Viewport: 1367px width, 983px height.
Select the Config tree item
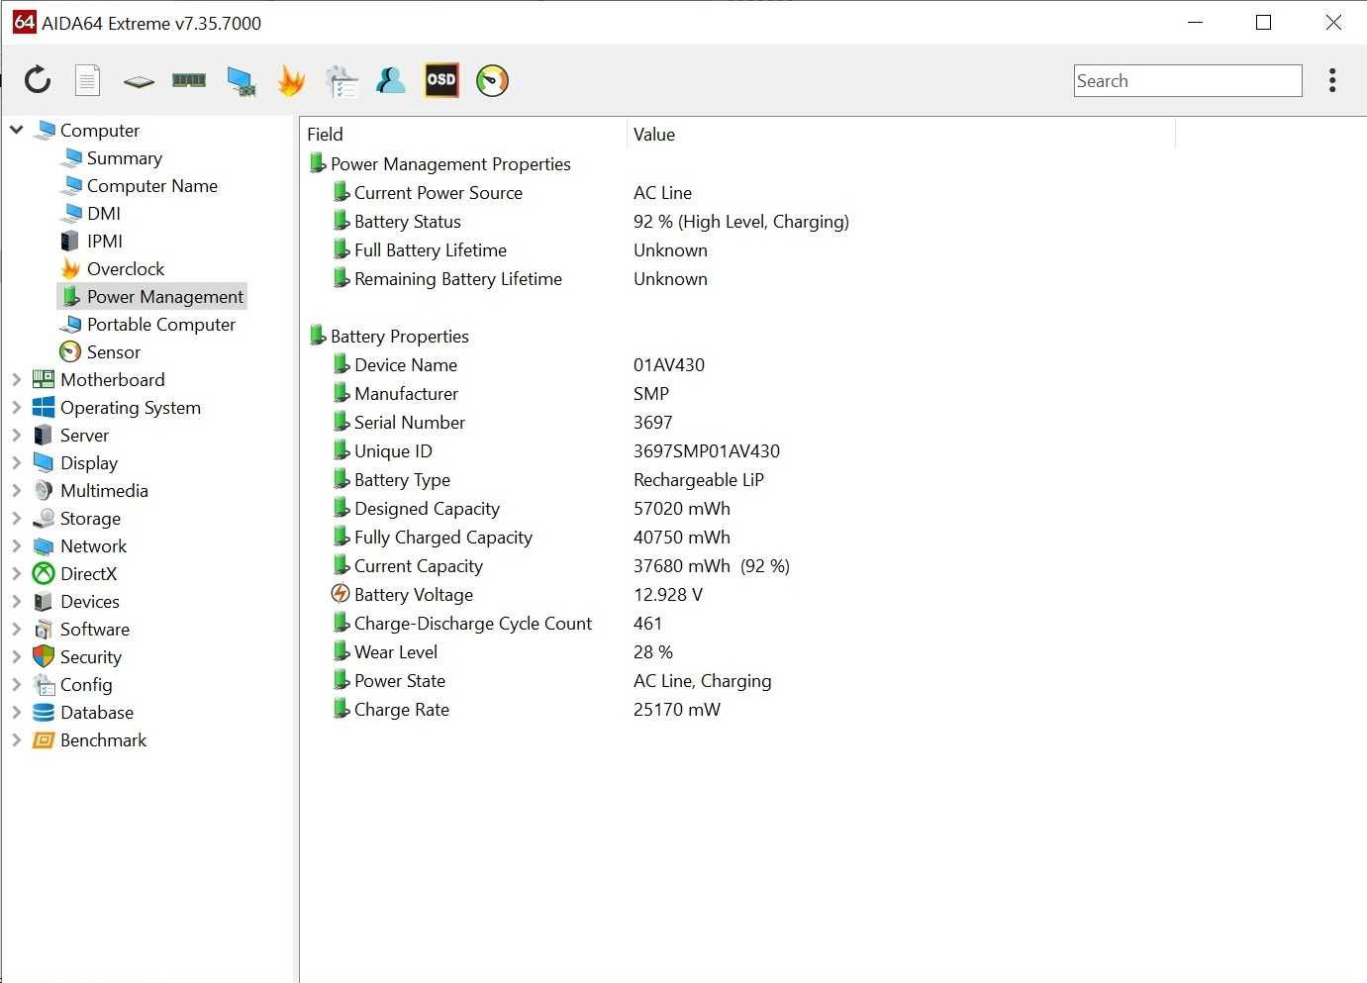click(86, 684)
